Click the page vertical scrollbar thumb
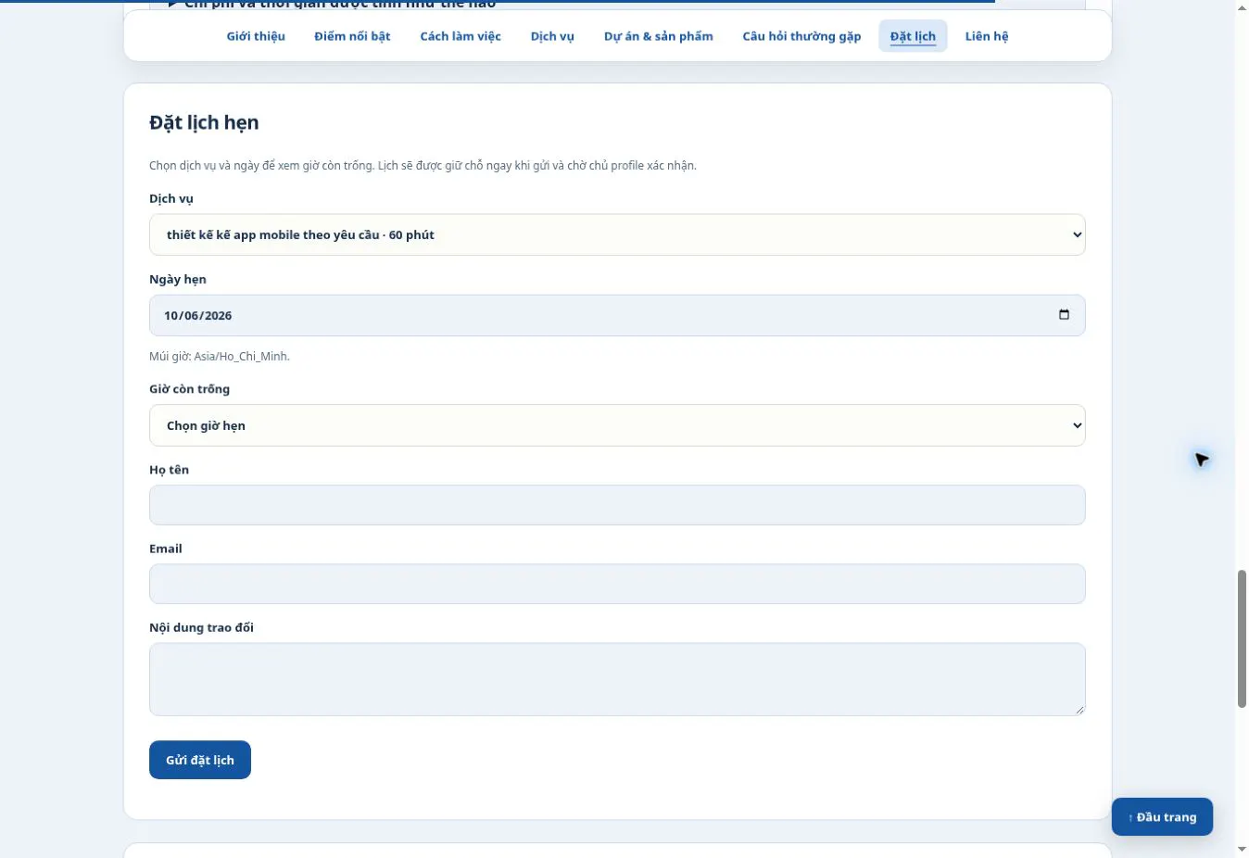Screen dimensions: 1249x858 click(1242, 639)
